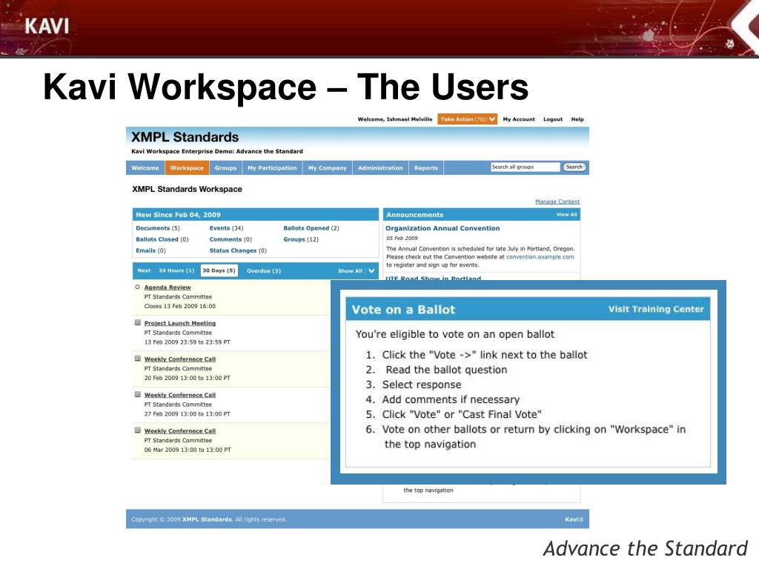The width and height of the screenshot is (759, 569).
Task: Click the Logout link
Action: 553,119
